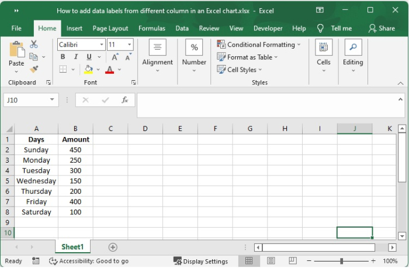
Task: Toggle Underline formatting
Action: (x=89, y=57)
